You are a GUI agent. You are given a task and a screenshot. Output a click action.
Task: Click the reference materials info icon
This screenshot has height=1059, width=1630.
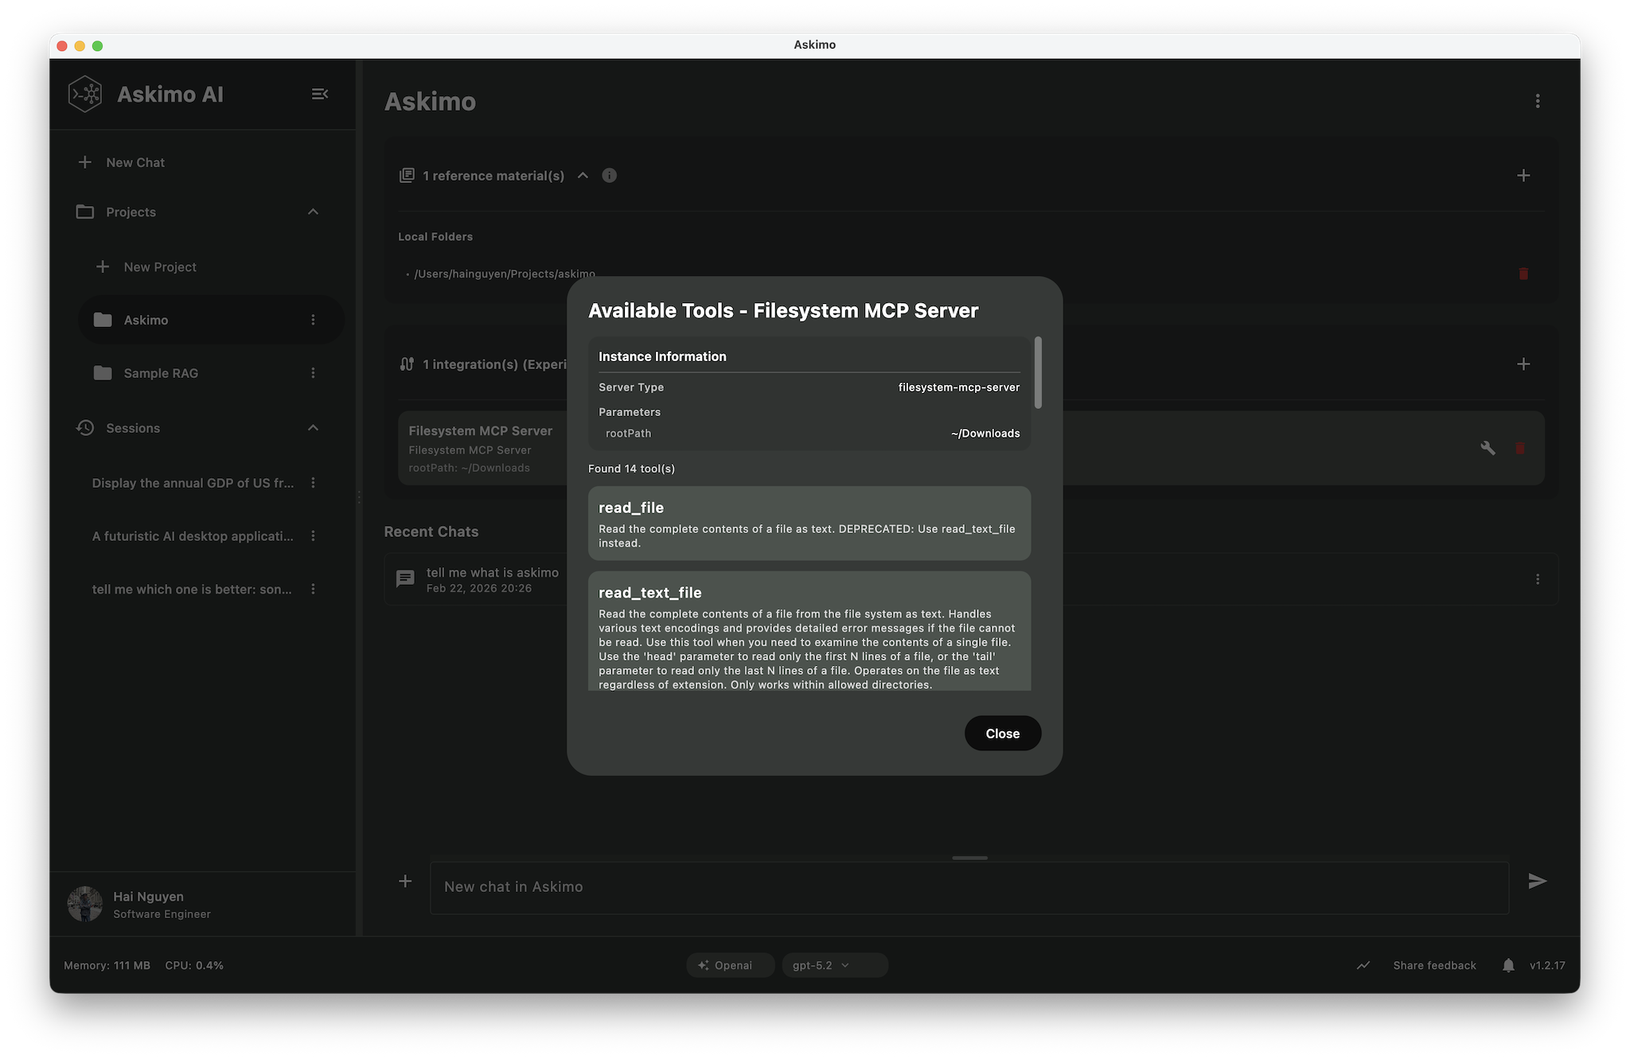610,176
